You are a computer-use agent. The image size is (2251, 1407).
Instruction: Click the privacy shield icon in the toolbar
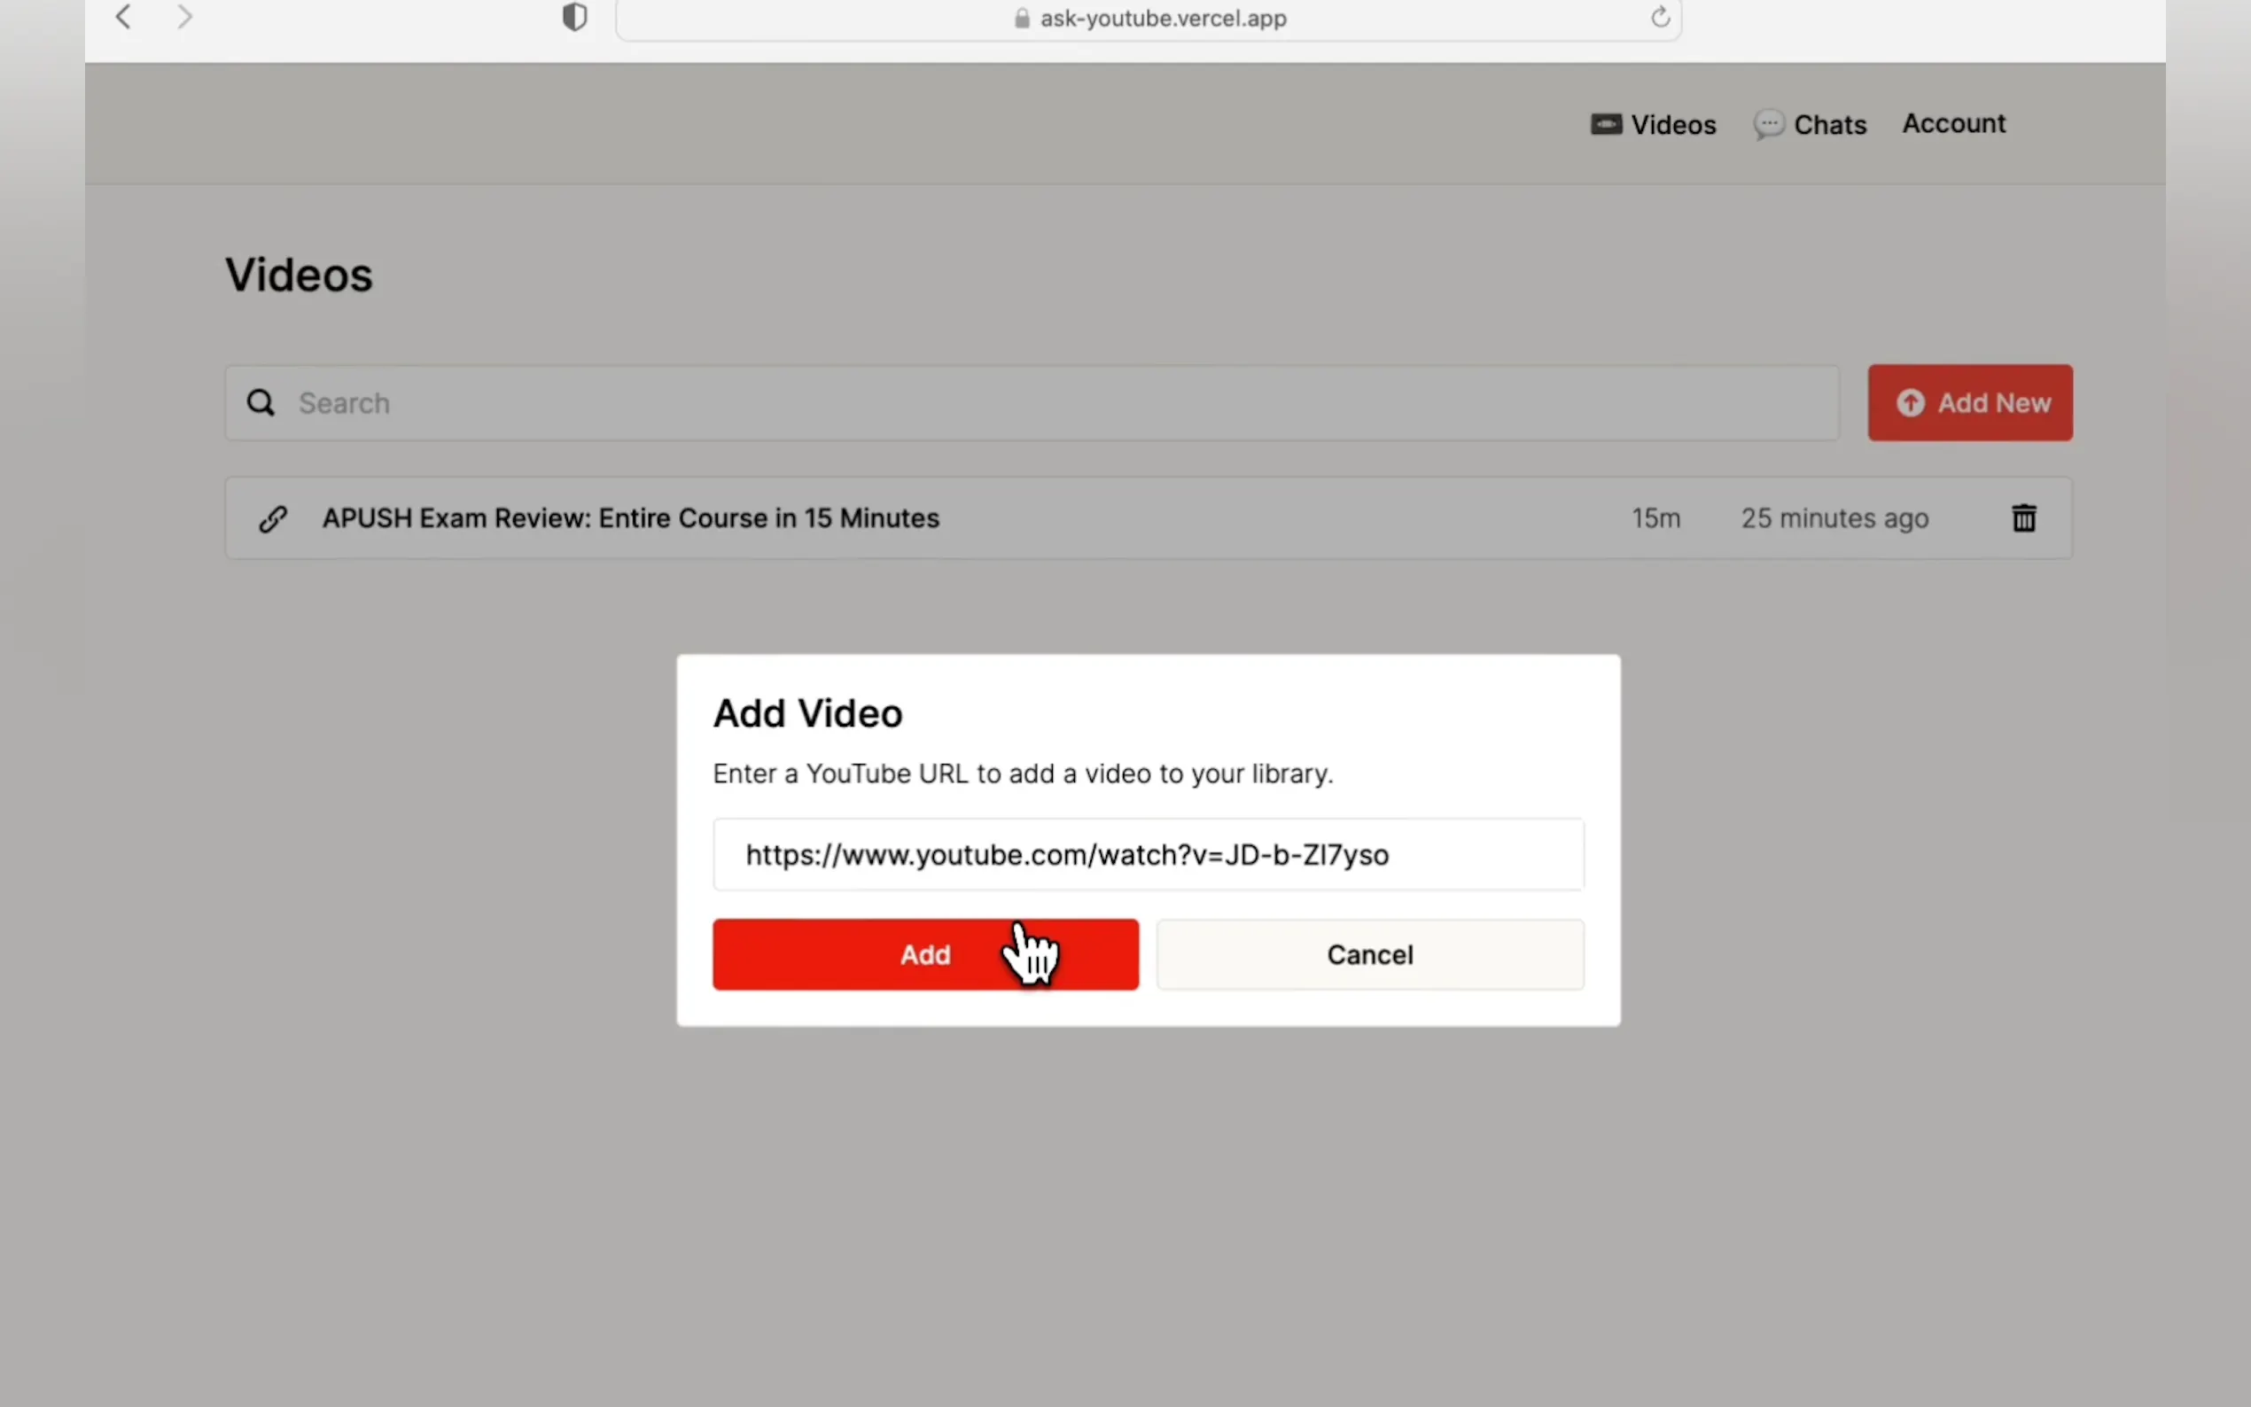[574, 16]
